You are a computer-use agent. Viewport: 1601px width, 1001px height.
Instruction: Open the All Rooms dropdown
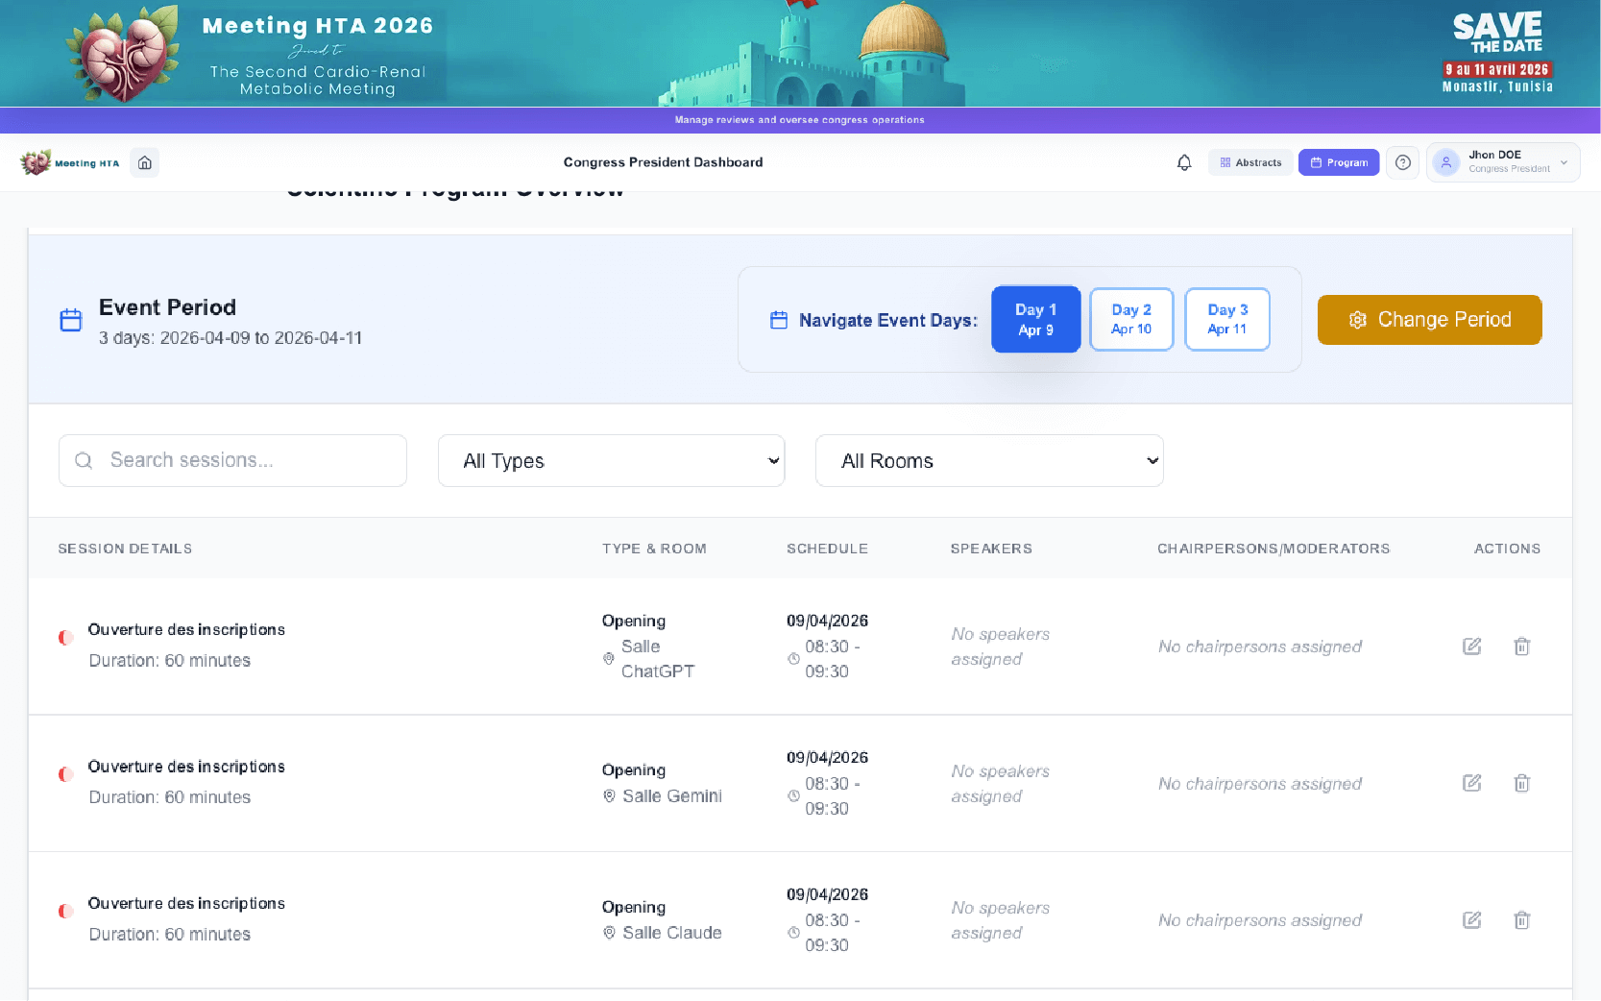(x=989, y=461)
